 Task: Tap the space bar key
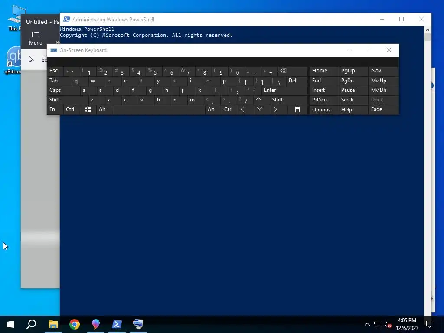coord(159,109)
